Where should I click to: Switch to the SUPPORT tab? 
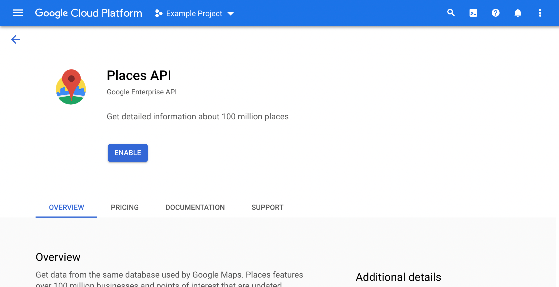(x=268, y=207)
